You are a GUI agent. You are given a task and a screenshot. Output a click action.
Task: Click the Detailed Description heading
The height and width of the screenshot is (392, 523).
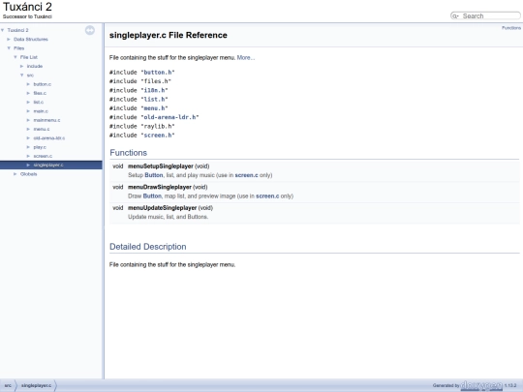pos(148,247)
